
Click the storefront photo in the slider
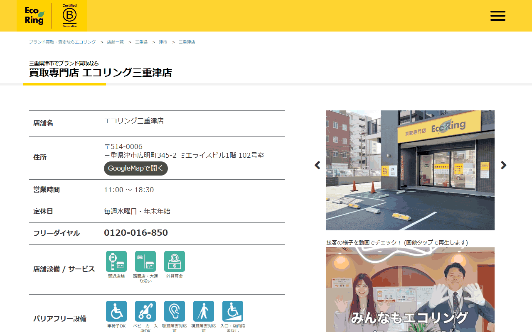410,170
